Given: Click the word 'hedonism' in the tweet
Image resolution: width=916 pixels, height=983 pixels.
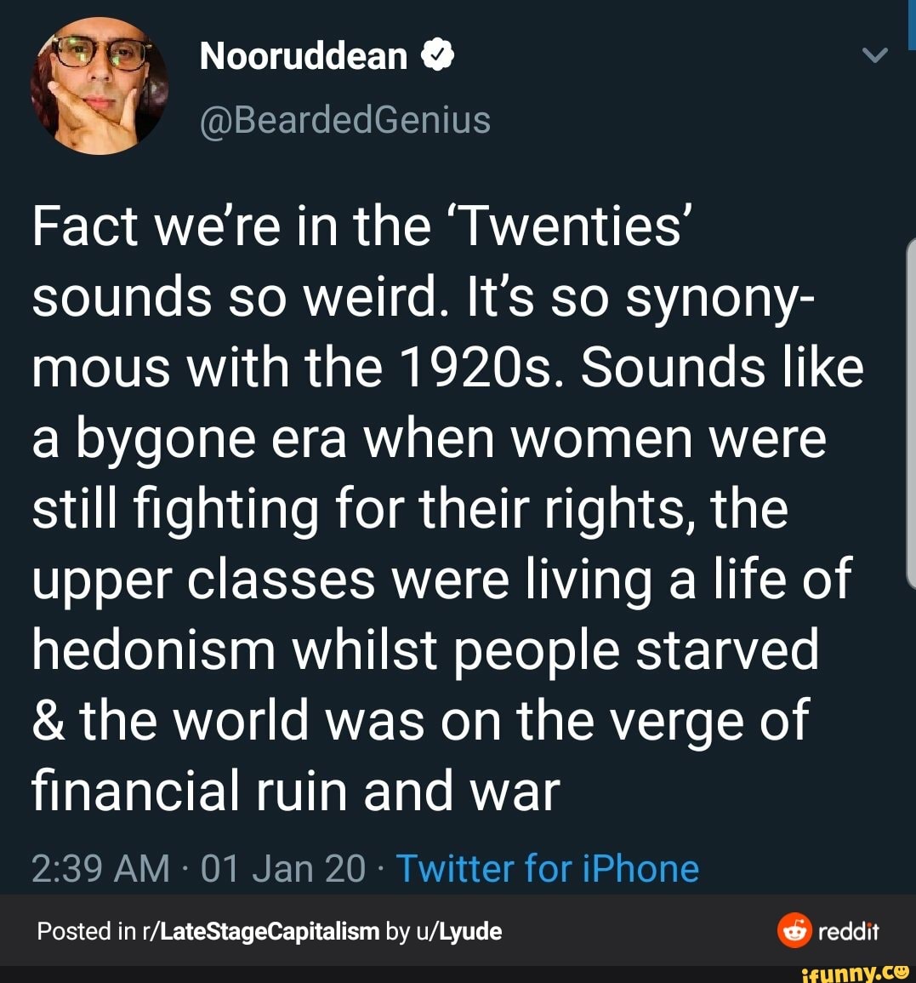Looking at the screenshot, I should (x=153, y=650).
